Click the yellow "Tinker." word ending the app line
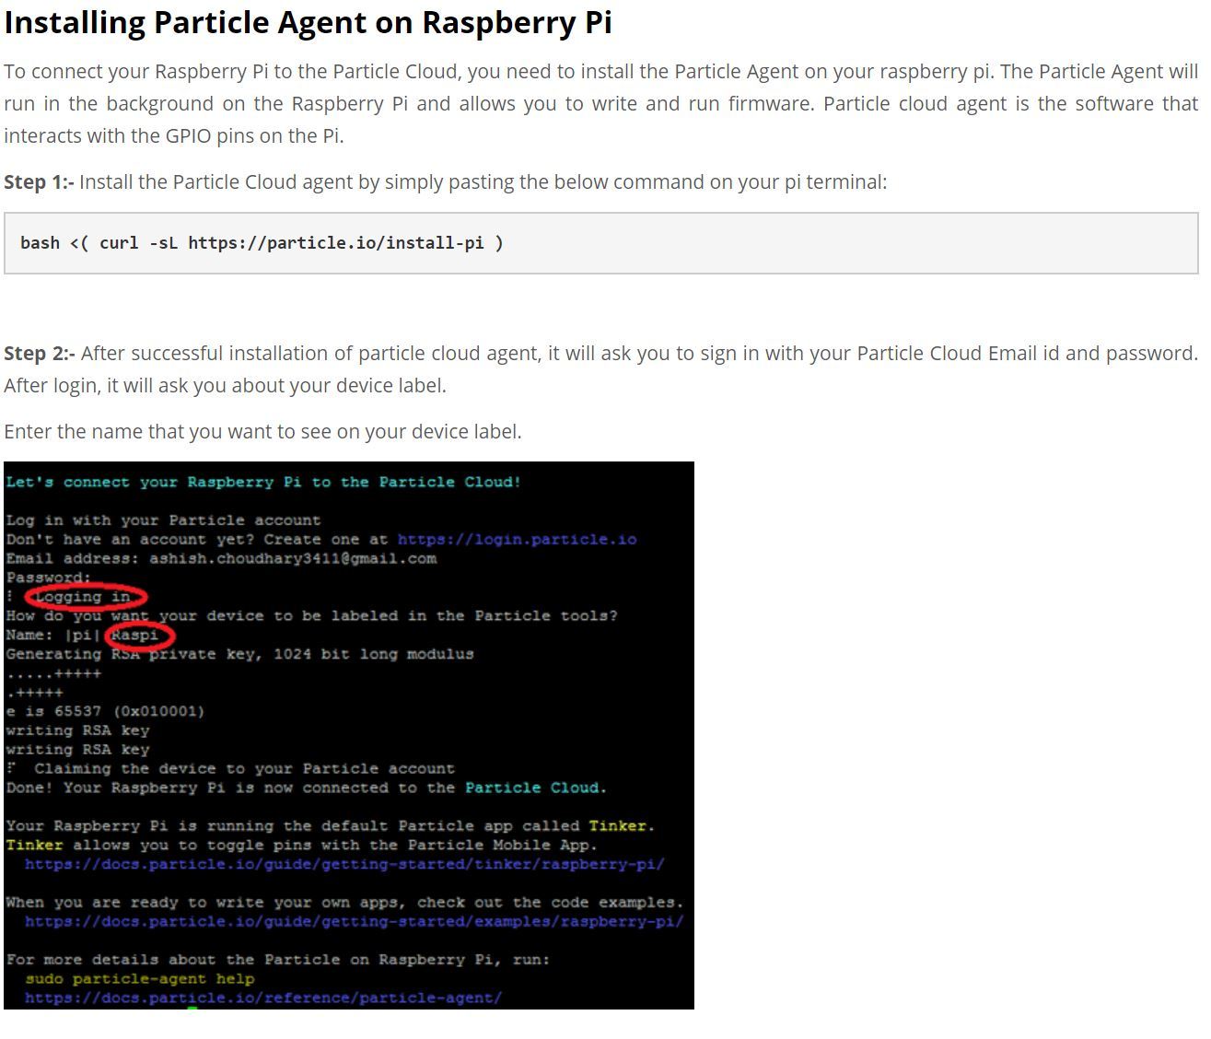 coord(622,826)
